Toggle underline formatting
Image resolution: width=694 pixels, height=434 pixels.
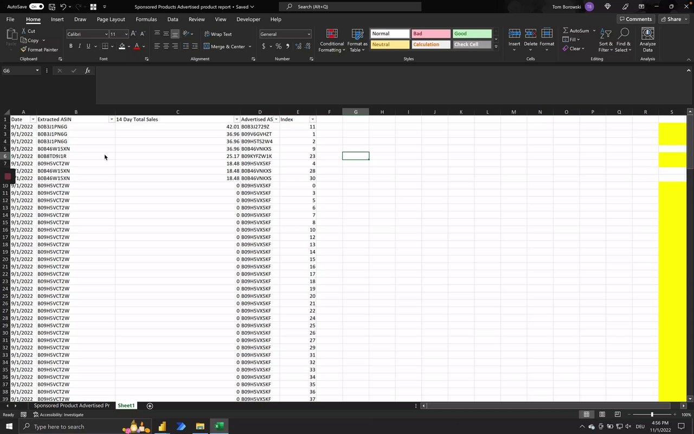(x=88, y=46)
